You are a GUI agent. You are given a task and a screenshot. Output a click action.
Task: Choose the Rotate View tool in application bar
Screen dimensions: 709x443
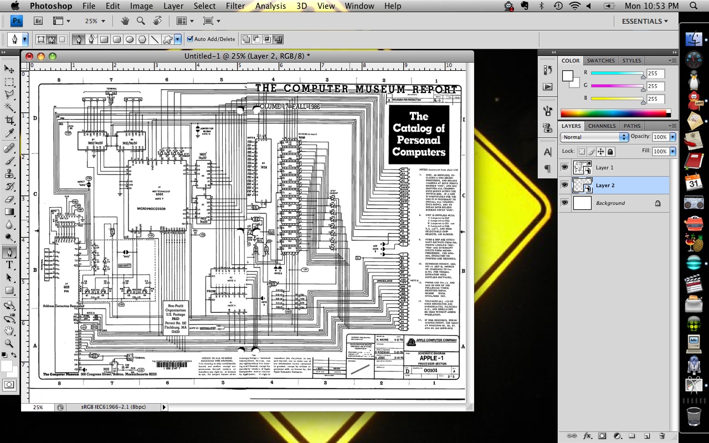[157, 21]
